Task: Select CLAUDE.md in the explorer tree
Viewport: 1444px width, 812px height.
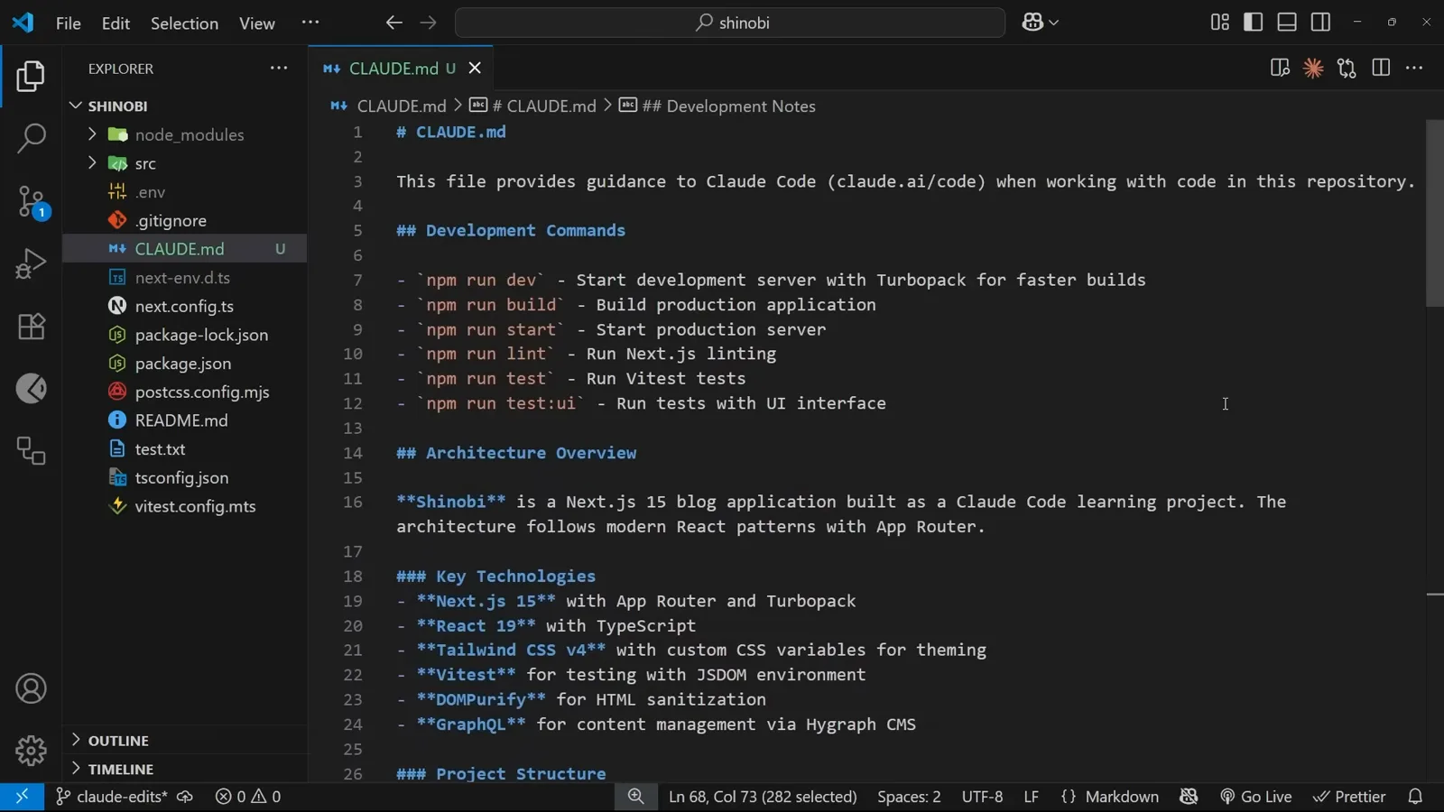Action: [185, 249]
